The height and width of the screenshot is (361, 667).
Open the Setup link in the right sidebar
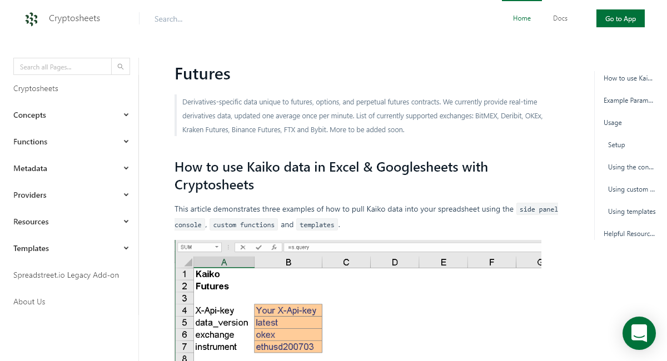click(616, 145)
